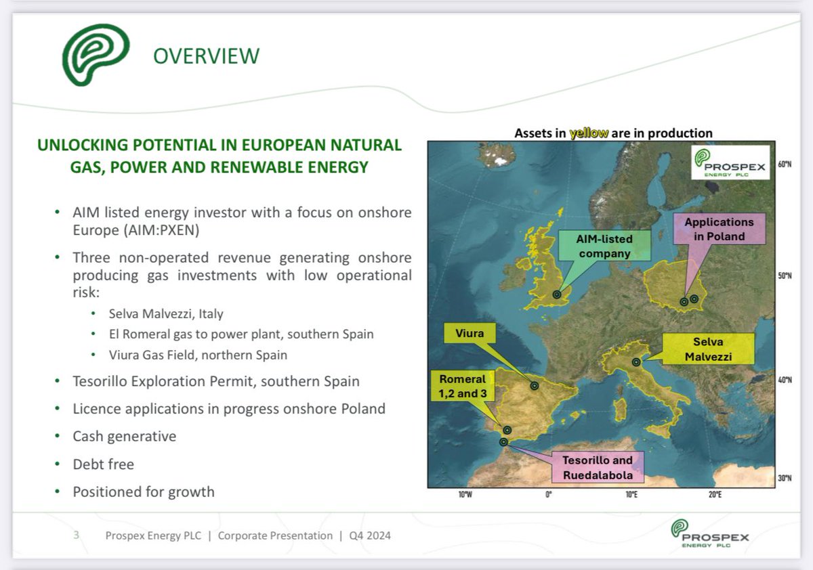
Task: Click the slide page number 3
Action: (77, 535)
